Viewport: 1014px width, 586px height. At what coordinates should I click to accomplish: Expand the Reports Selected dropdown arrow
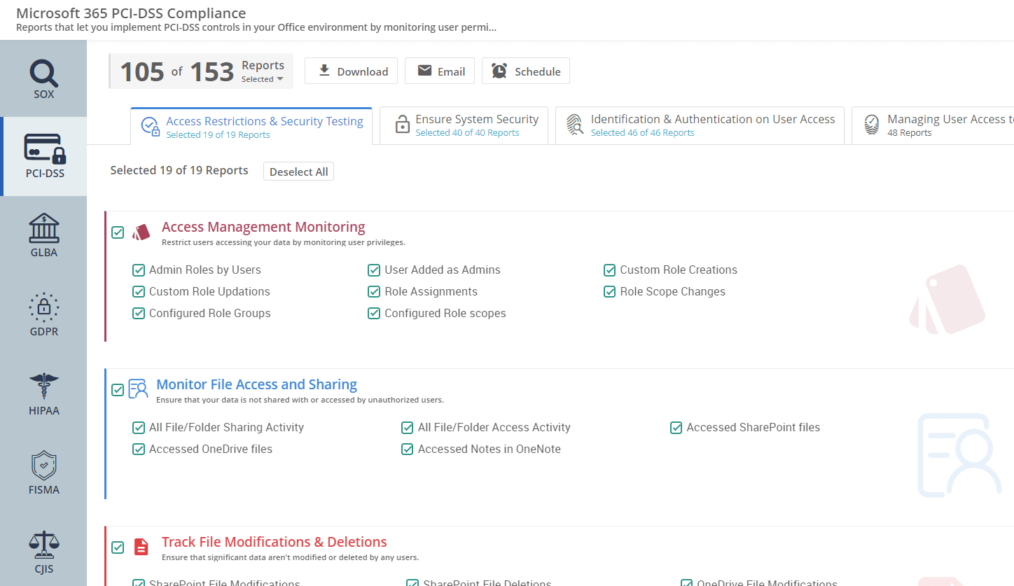tap(280, 79)
